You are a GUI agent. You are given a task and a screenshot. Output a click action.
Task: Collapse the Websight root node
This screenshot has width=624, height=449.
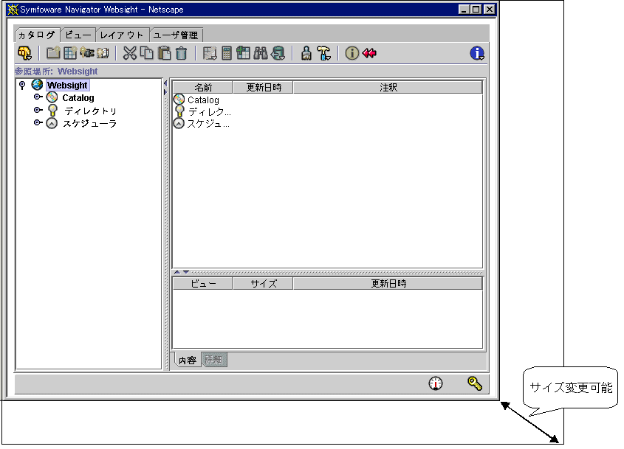[22, 86]
